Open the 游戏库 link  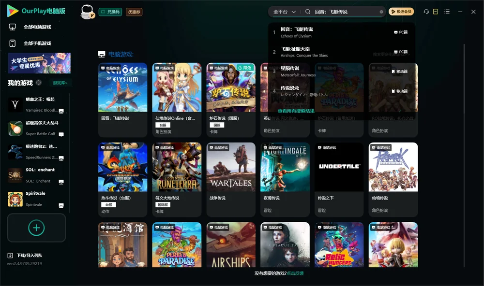click(x=60, y=83)
